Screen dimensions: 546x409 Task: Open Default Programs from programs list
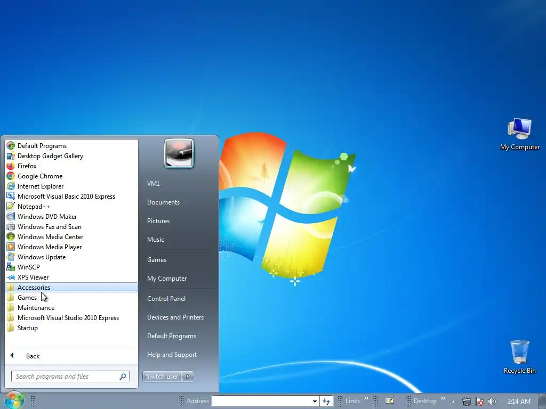pos(71,146)
